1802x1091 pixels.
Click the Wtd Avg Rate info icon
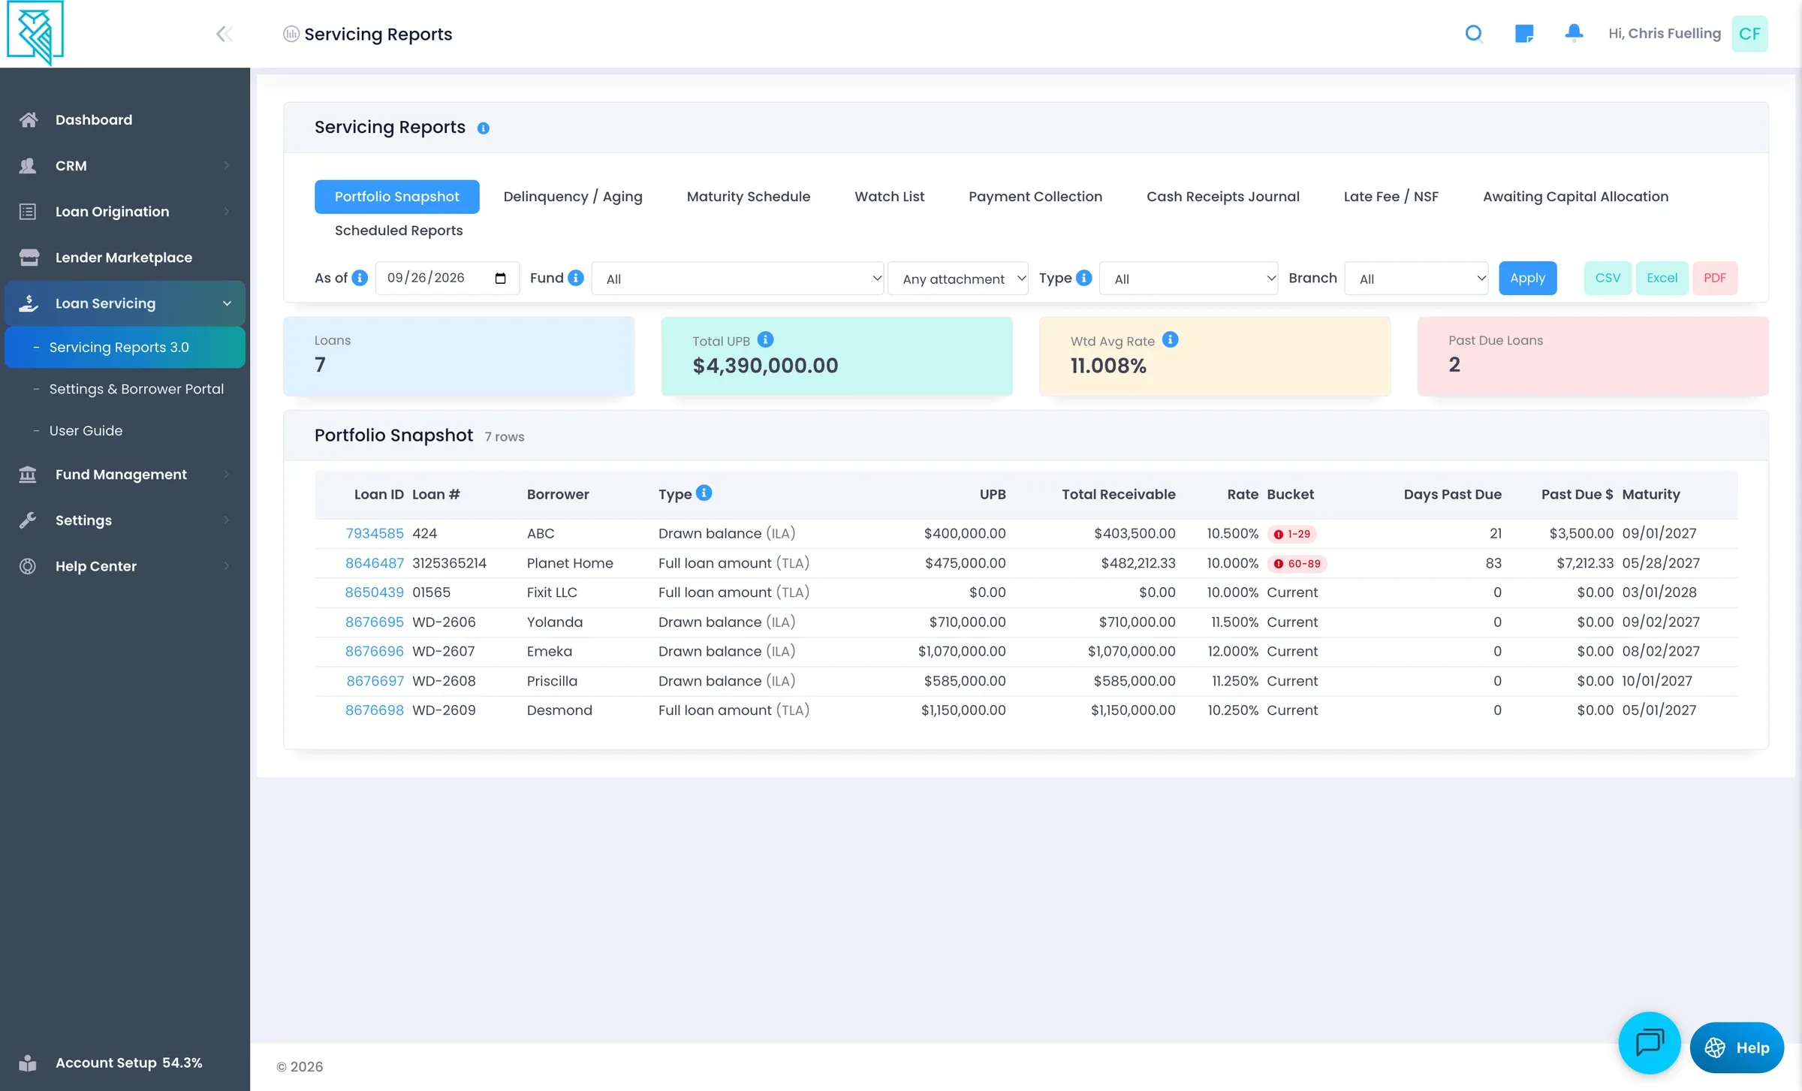1170,339
